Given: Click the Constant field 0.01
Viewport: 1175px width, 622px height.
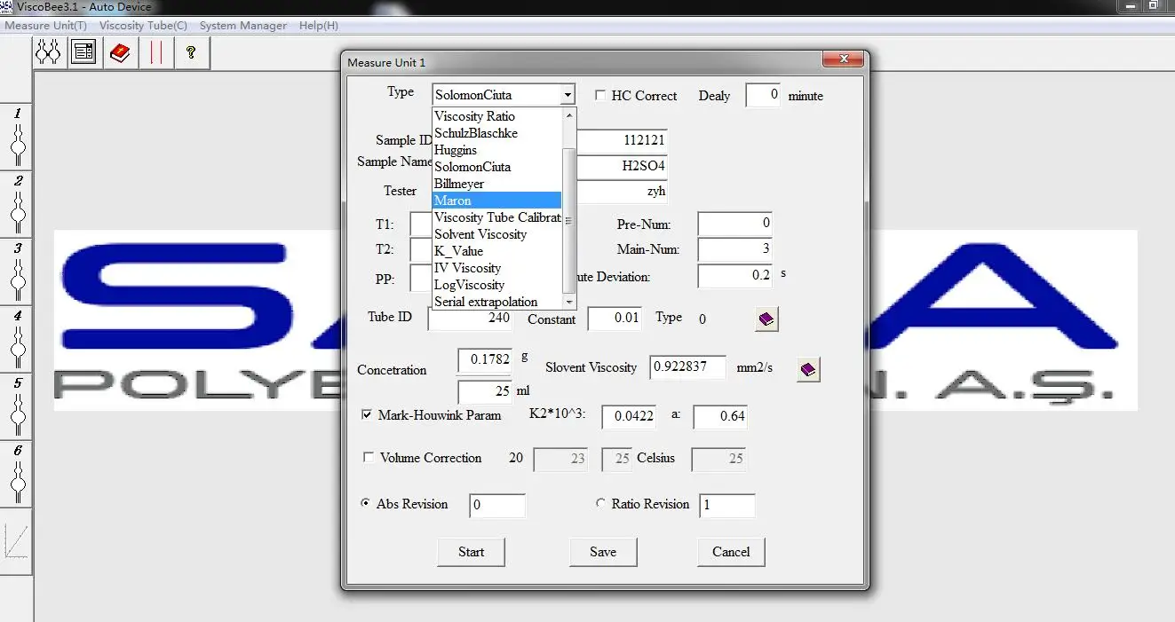Looking at the screenshot, I should coord(615,318).
